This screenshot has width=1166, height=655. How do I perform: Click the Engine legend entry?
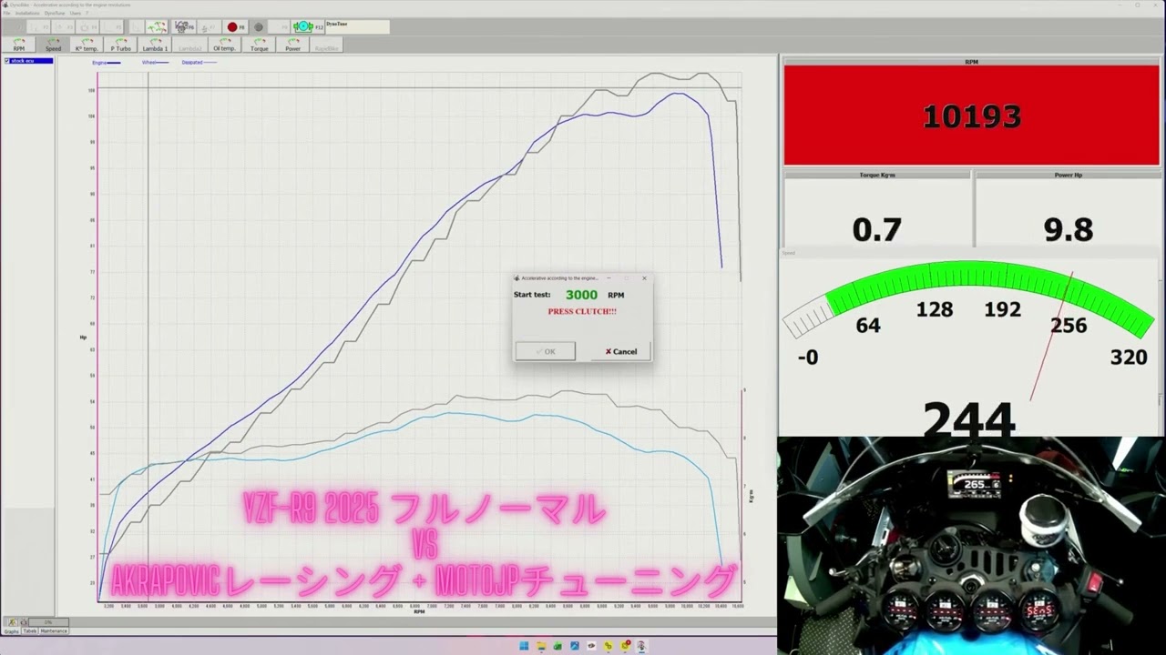pyautogui.click(x=107, y=63)
